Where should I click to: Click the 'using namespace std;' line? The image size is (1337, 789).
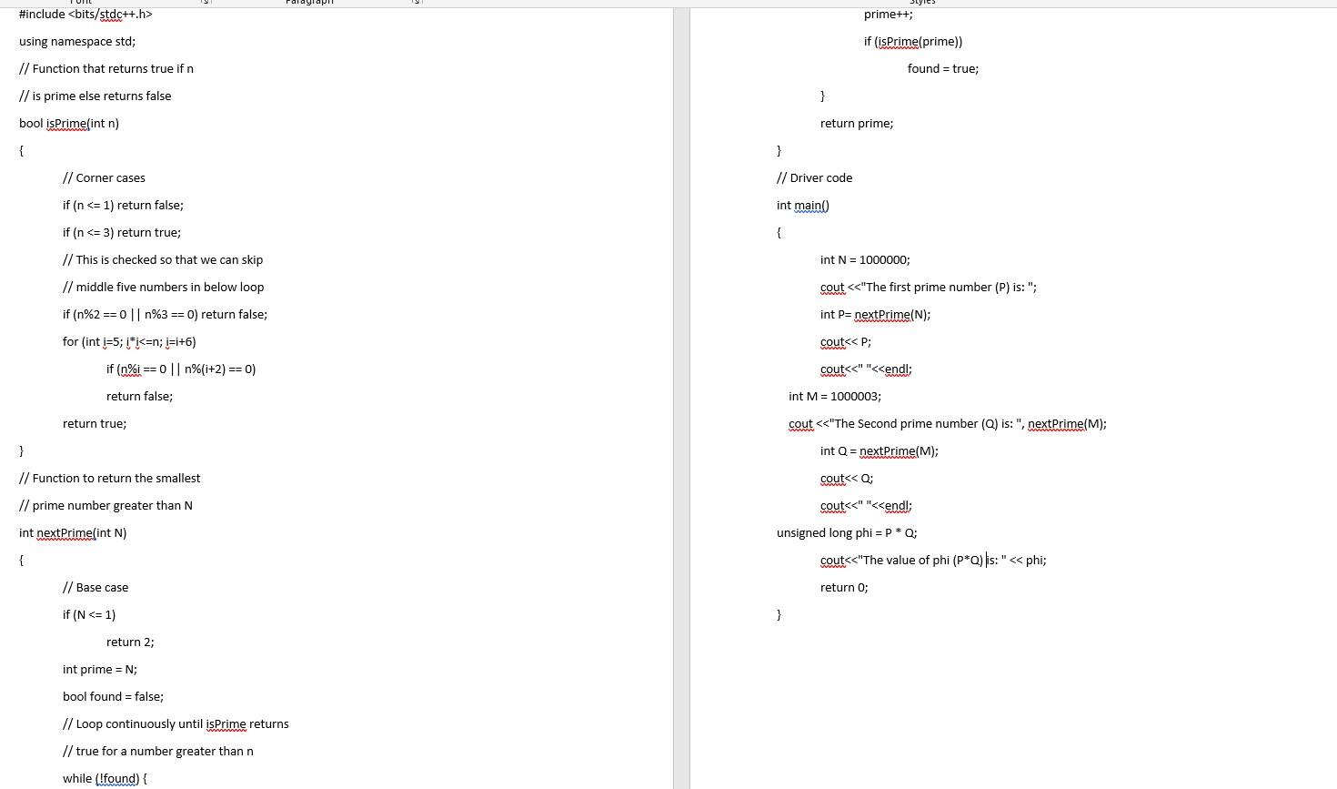[x=77, y=41]
